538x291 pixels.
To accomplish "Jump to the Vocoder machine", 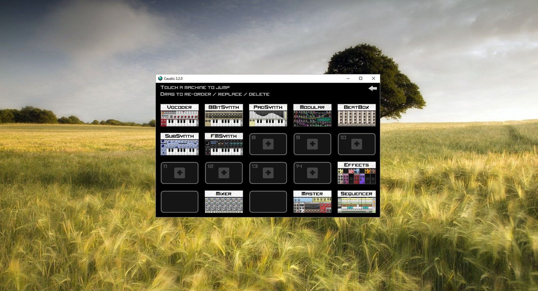I will tap(180, 115).
